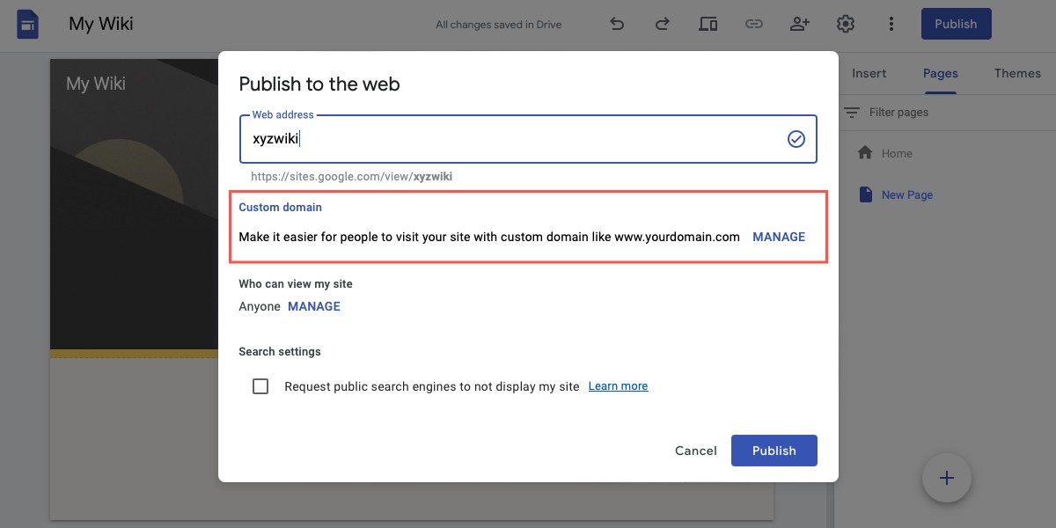Open the Learn more link

(618, 385)
